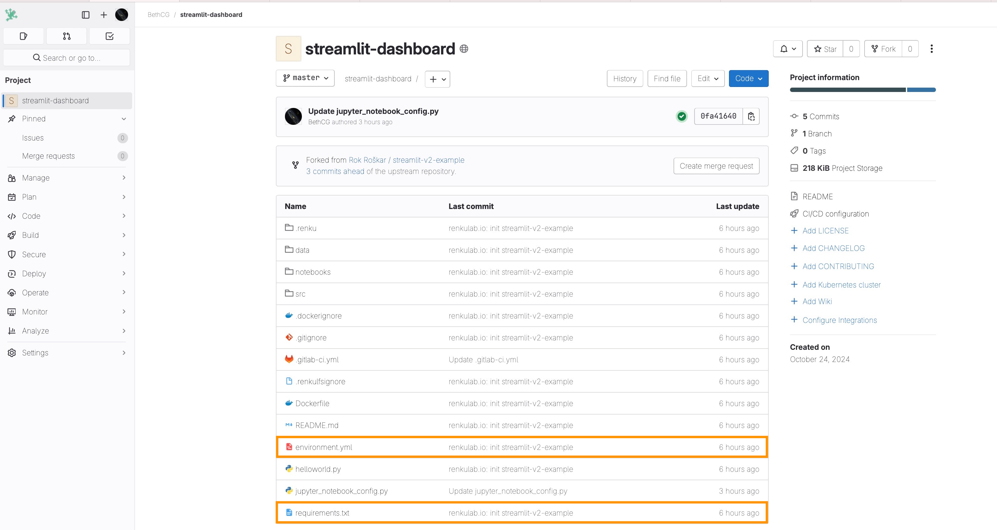Click the Create merge request button
Image resolution: width=997 pixels, height=530 pixels.
tap(716, 166)
